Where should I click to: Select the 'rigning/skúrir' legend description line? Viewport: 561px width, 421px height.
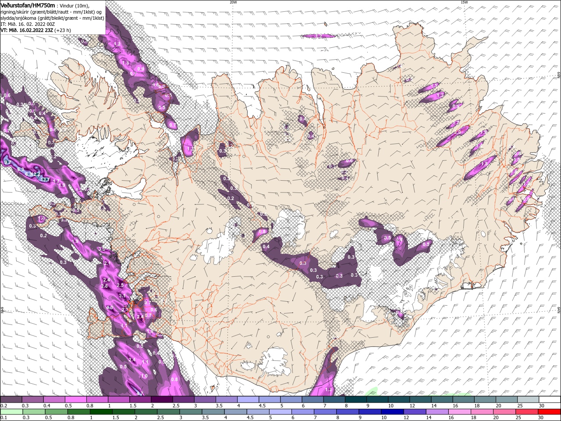pyautogui.click(x=52, y=12)
